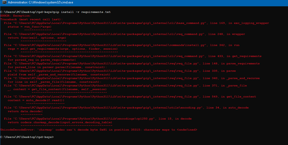288x145 pixels.
Task: Select the 'return data.decode(' code line
Action: tap(25, 111)
